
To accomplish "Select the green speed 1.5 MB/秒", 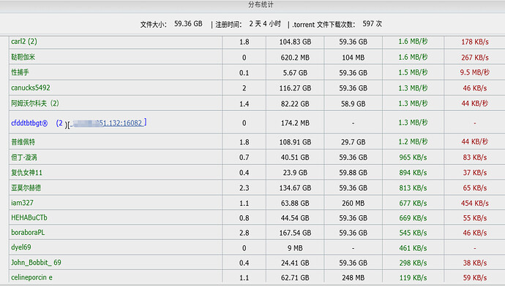I will click(414, 72).
